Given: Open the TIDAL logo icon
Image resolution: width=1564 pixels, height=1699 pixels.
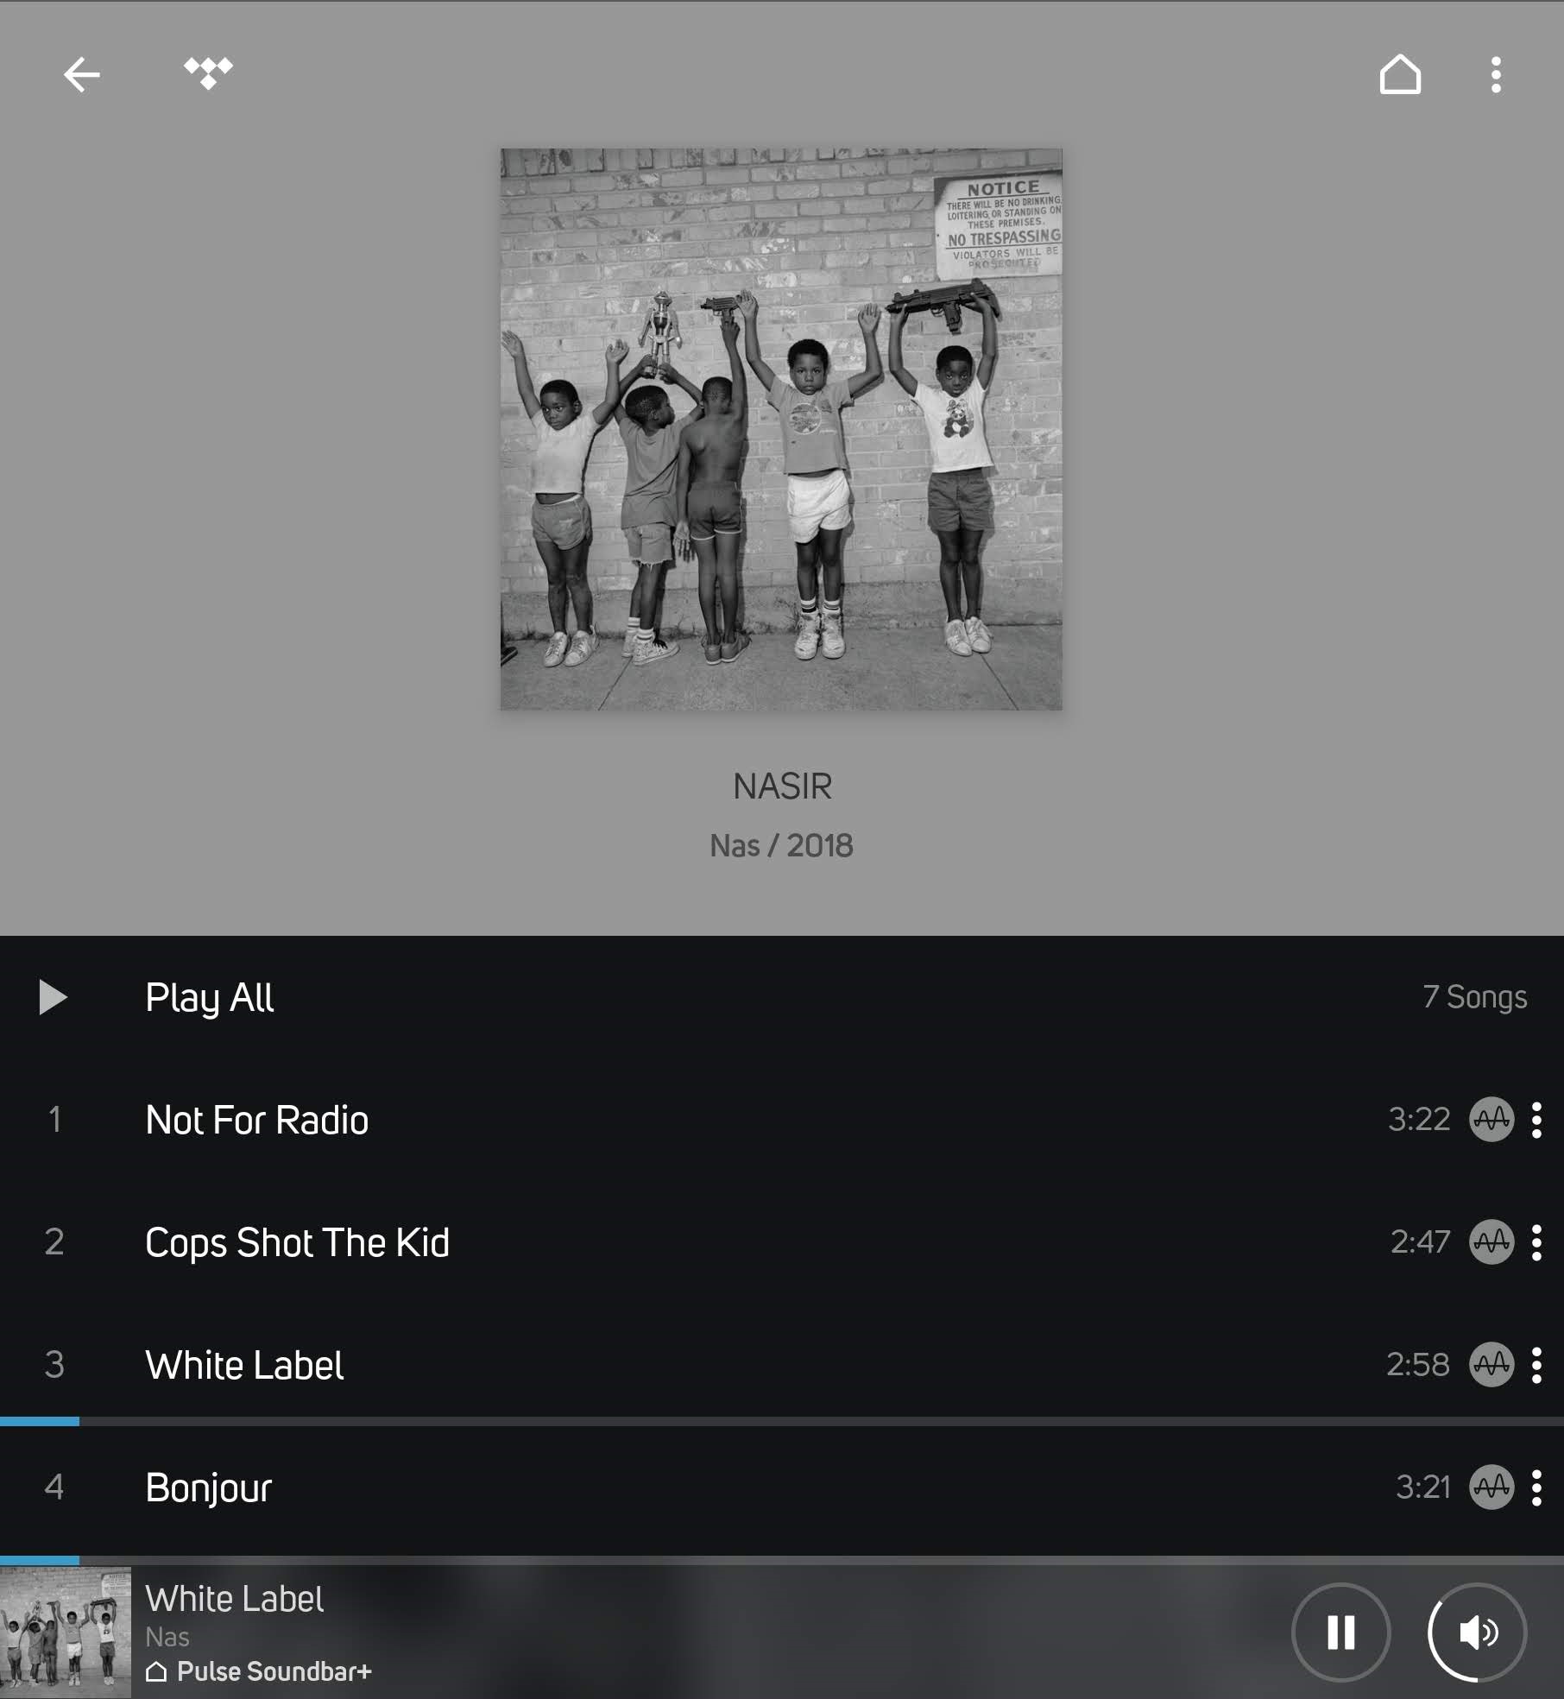Looking at the screenshot, I should coord(208,73).
